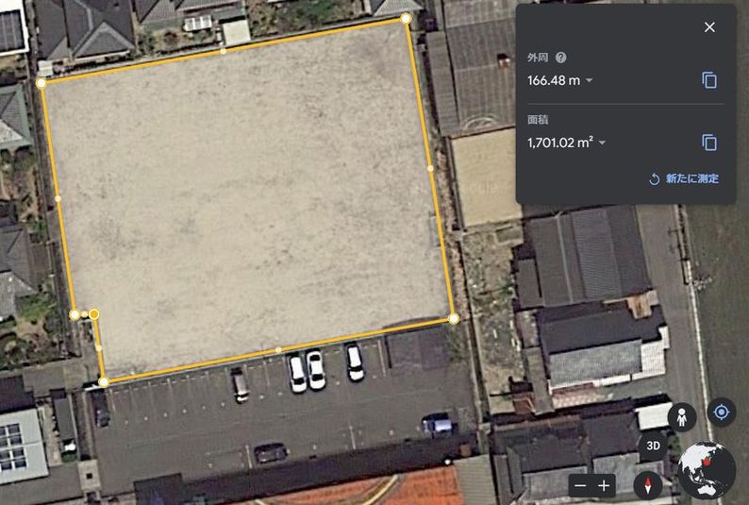
Task: Close the measurement panel
Action: 709,27
